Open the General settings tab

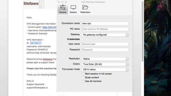(63, 9)
